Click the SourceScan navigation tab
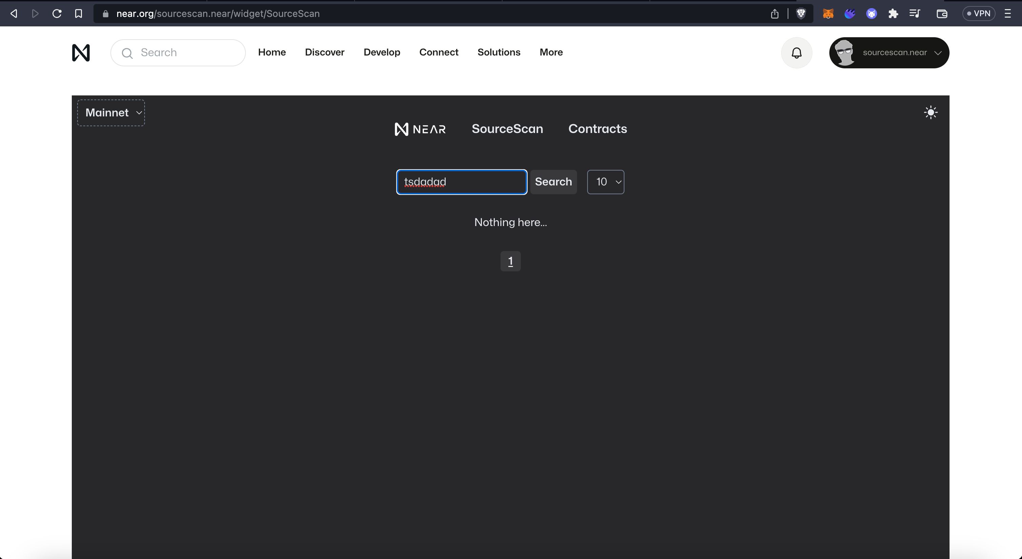Viewport: 1022px width, 559px height. 508,128
